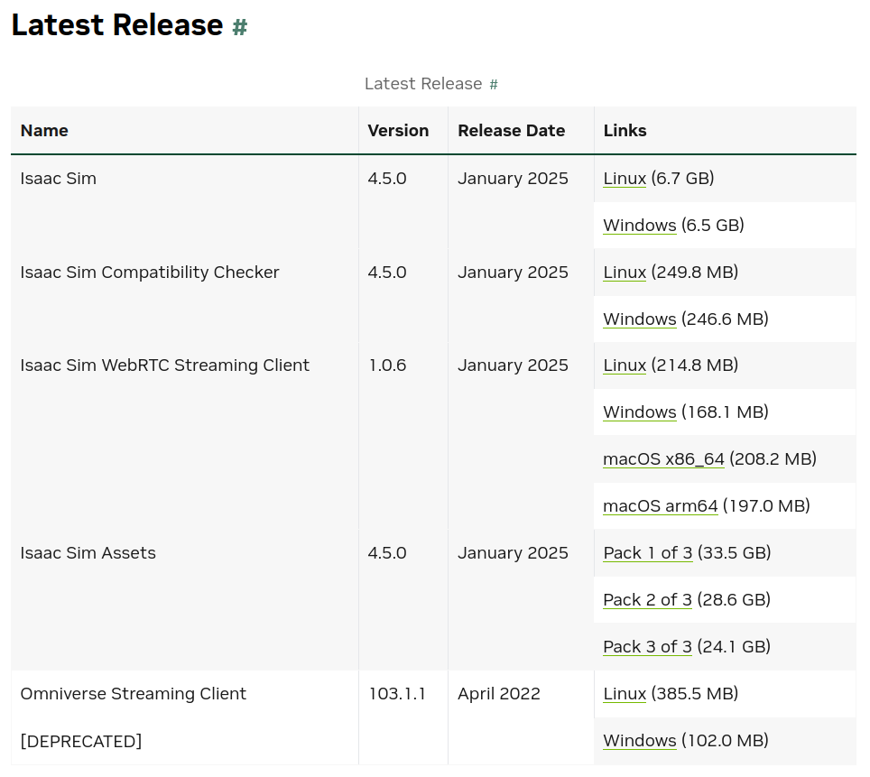Open the macOS x86_64 download link
The height and width of the screenshot is (777, 870).
[663, 459]
